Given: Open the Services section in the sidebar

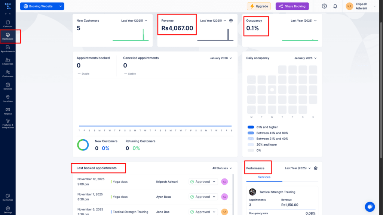Looking at the screenshot, I should 7,86.
